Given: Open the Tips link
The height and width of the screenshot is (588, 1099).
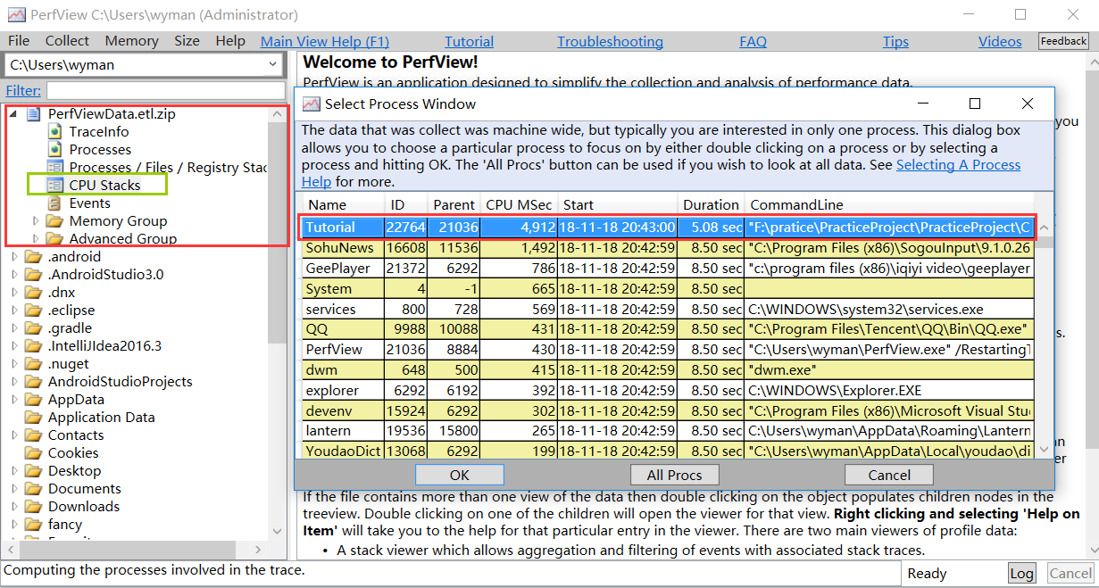Looking at the screenshot, I should 895,42.
